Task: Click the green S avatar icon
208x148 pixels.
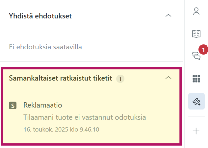Action: pyautogui.click(x=13, y=106)
